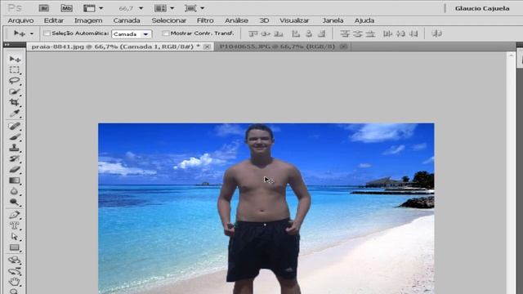Select the Lasso tool
Viewport: 523px width, 294px height.
pyautogui.click(x=15, y=80)
